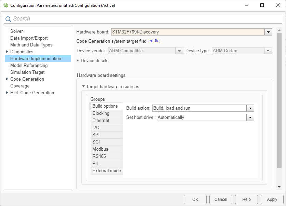Open the Device type dropdown
286x206 pixels.
point(269,51)
